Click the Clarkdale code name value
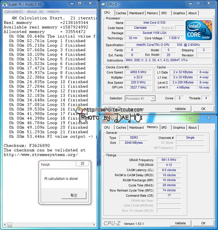The height and width of the screenshot is (230, 218). click(x=140, y=28)
